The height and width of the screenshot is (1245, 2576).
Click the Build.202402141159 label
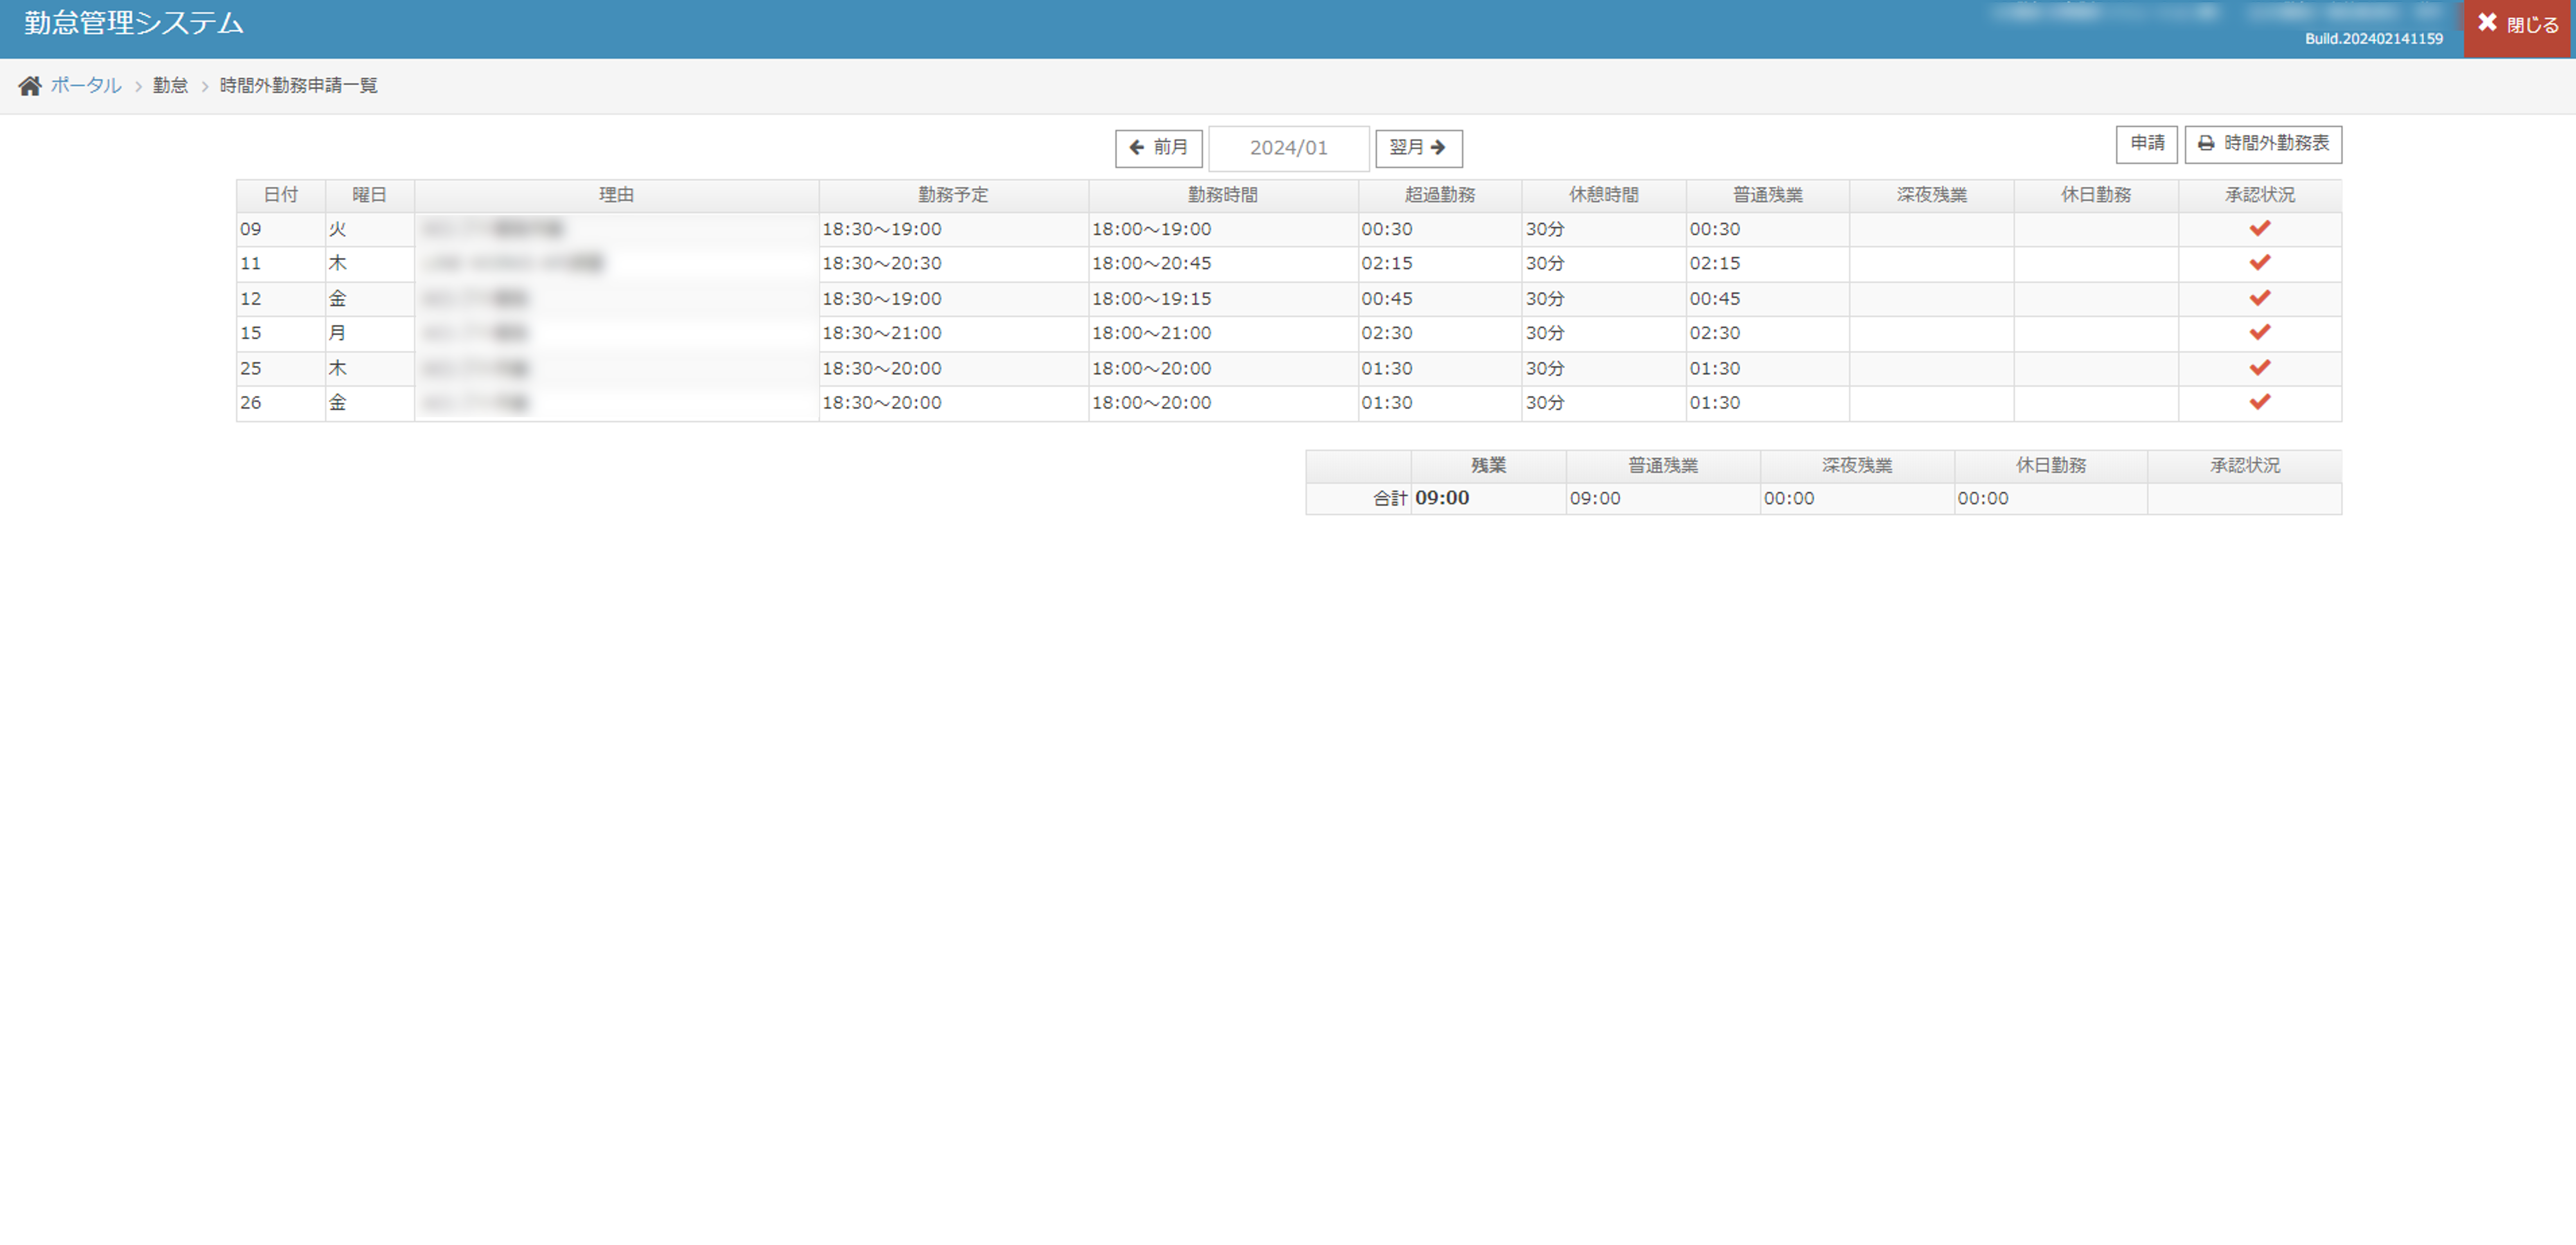pyautogui.click(x=2374, y=39)
